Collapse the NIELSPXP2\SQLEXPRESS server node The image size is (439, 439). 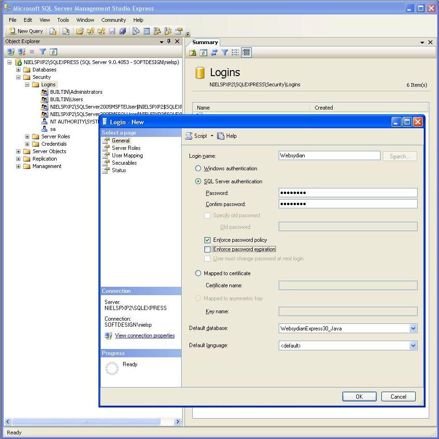point(9,62)
